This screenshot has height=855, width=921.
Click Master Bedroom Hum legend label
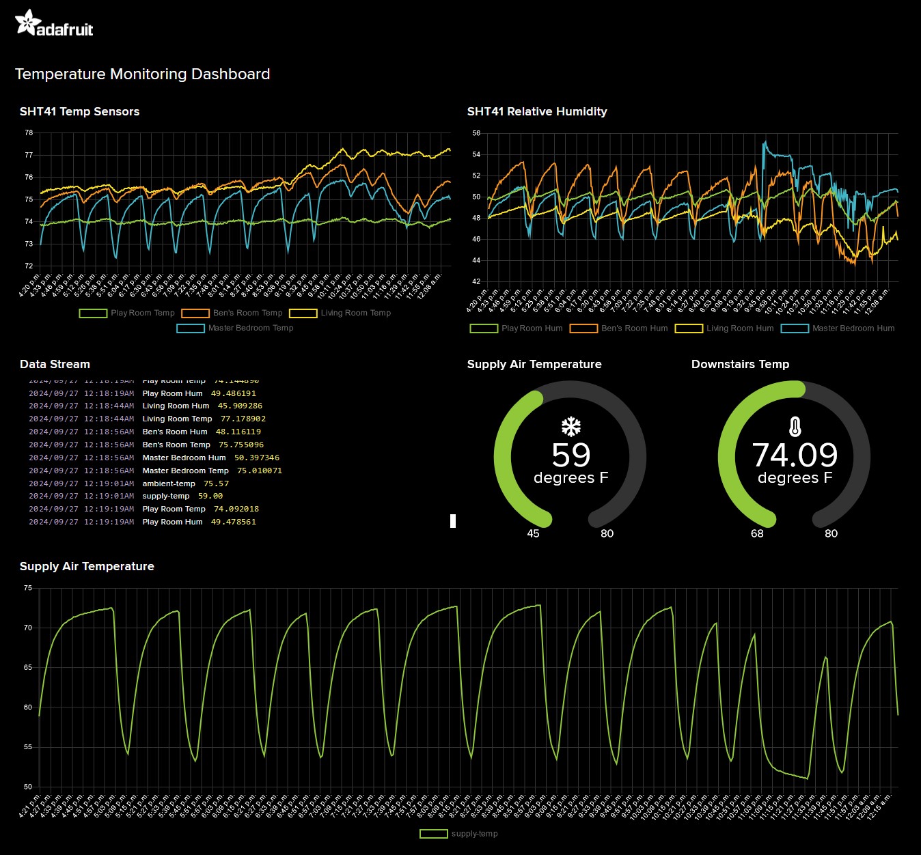853,328
